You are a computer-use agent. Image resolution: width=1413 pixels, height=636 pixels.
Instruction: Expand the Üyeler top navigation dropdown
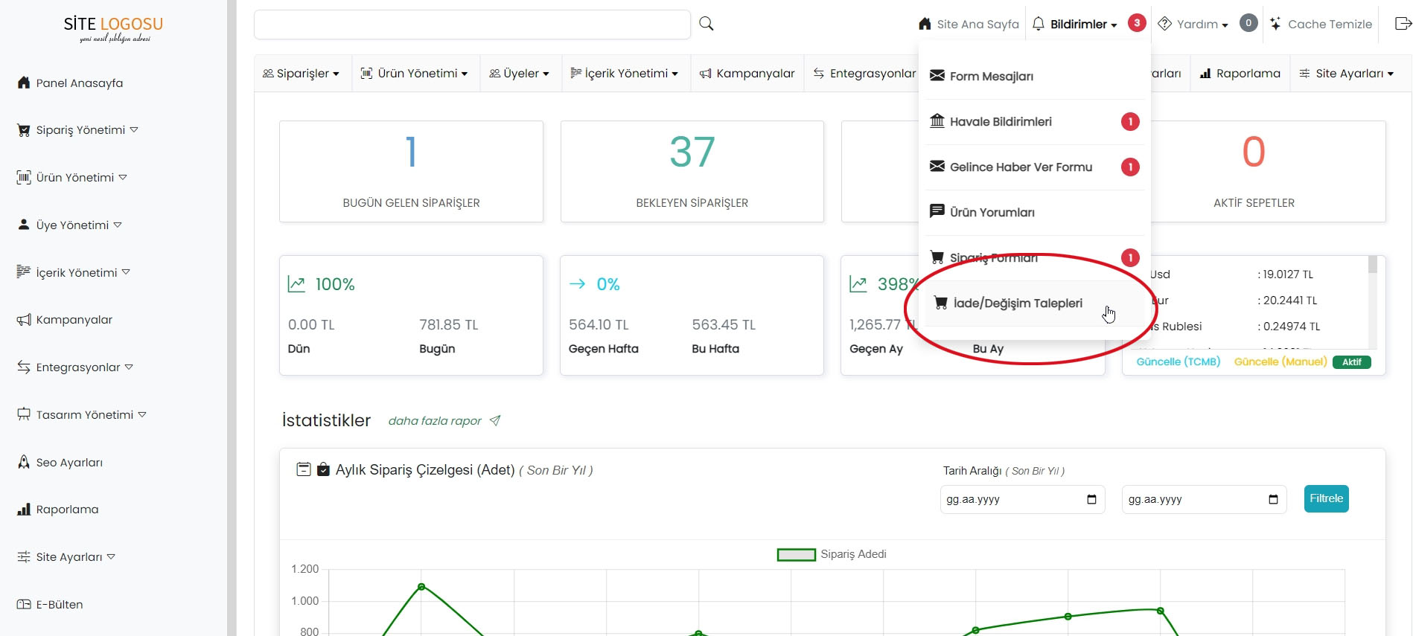519,74
